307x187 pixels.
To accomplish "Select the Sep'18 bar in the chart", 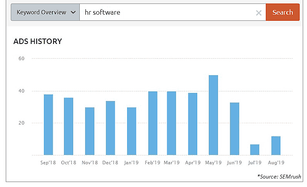I will [x=48, y=125].
